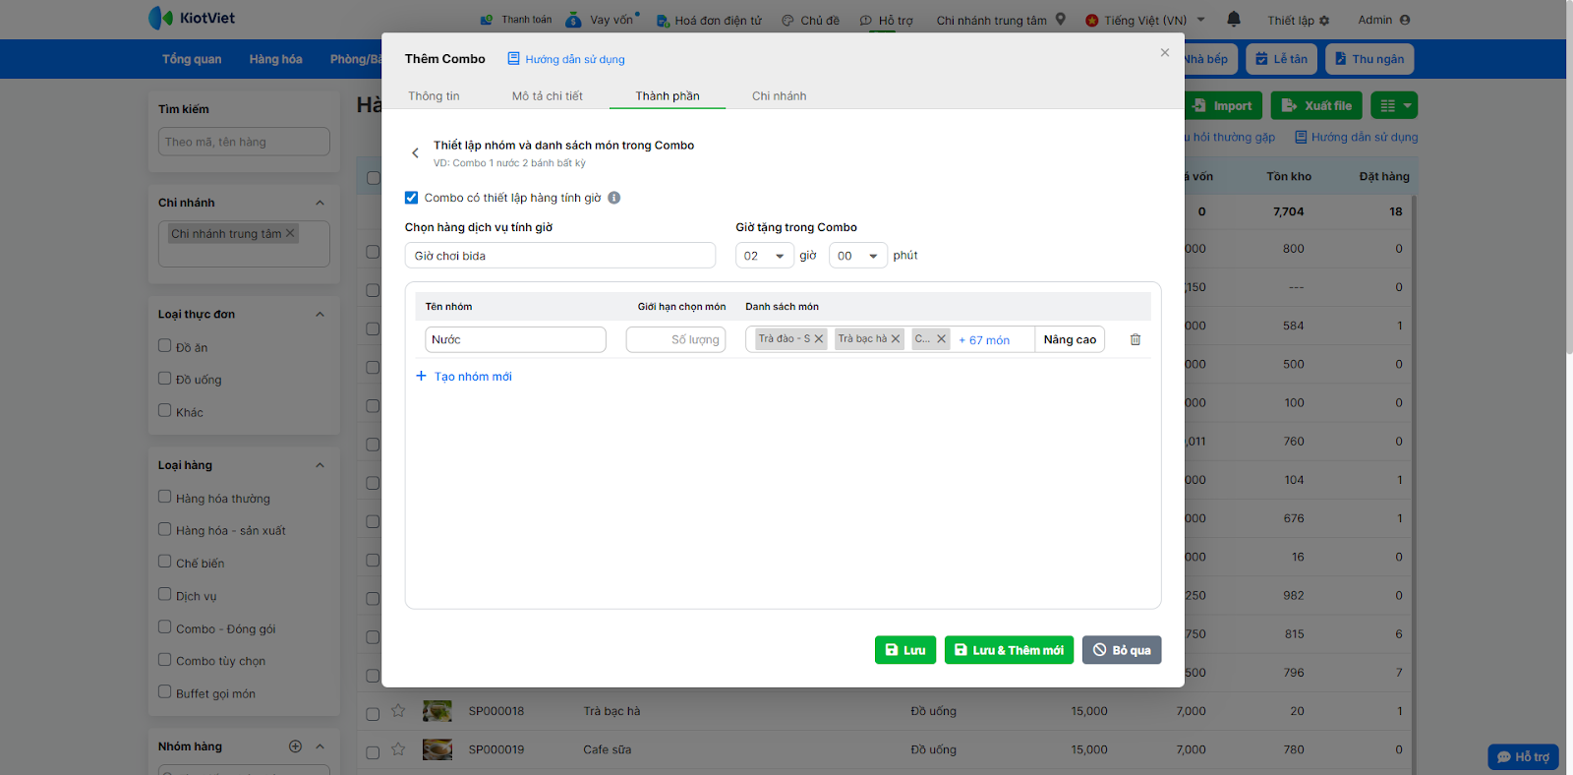Viewport: 1573px width, 775px height.
Task: Open Cafe sữa product thumbnail
Action: pos(437,749)
